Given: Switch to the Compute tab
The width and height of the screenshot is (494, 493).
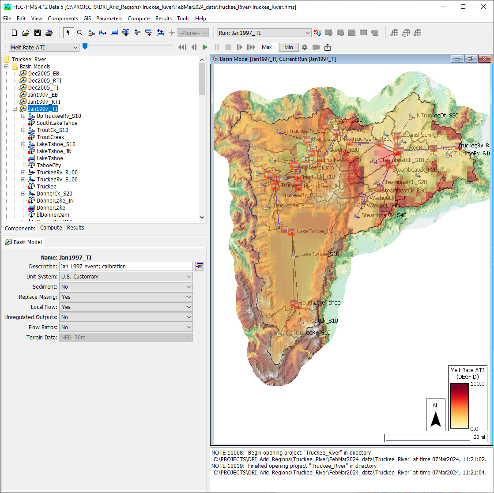Looking at the screenshot, I should click(x=51, y=228).
